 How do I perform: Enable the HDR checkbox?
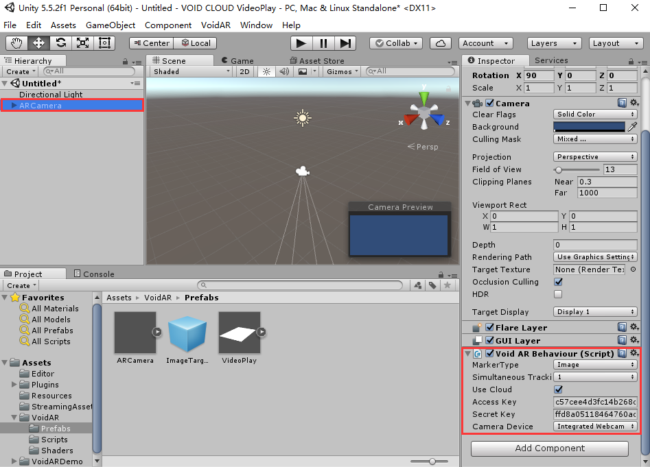pyautogui.click(x=559, y=294)
